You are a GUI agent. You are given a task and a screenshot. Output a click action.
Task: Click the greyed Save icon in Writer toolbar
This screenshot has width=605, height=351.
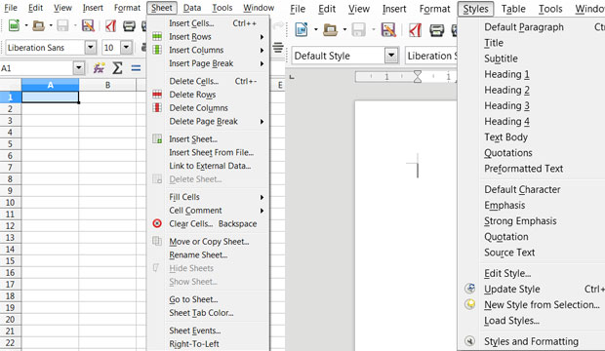tap(359, 29)
